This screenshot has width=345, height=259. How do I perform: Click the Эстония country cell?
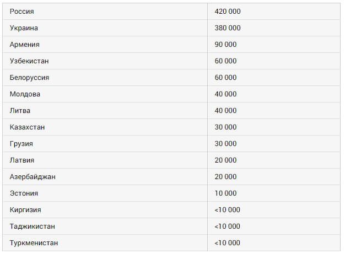pyautogui.click(x=24, y=193)
